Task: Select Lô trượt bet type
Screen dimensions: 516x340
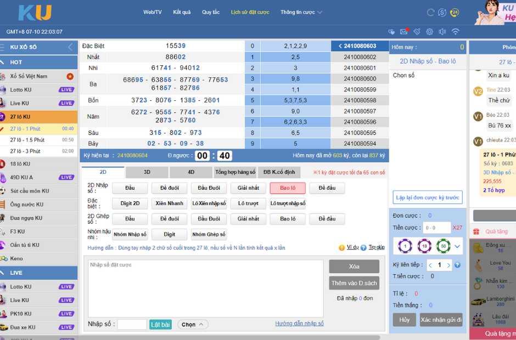Action: [248, 203]
